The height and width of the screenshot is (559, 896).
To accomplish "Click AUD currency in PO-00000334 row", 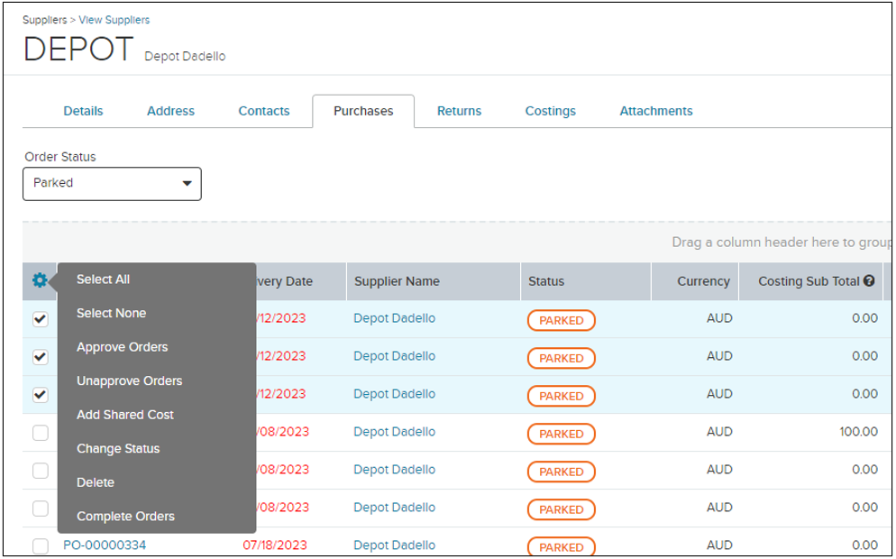I will click(719, 545).
